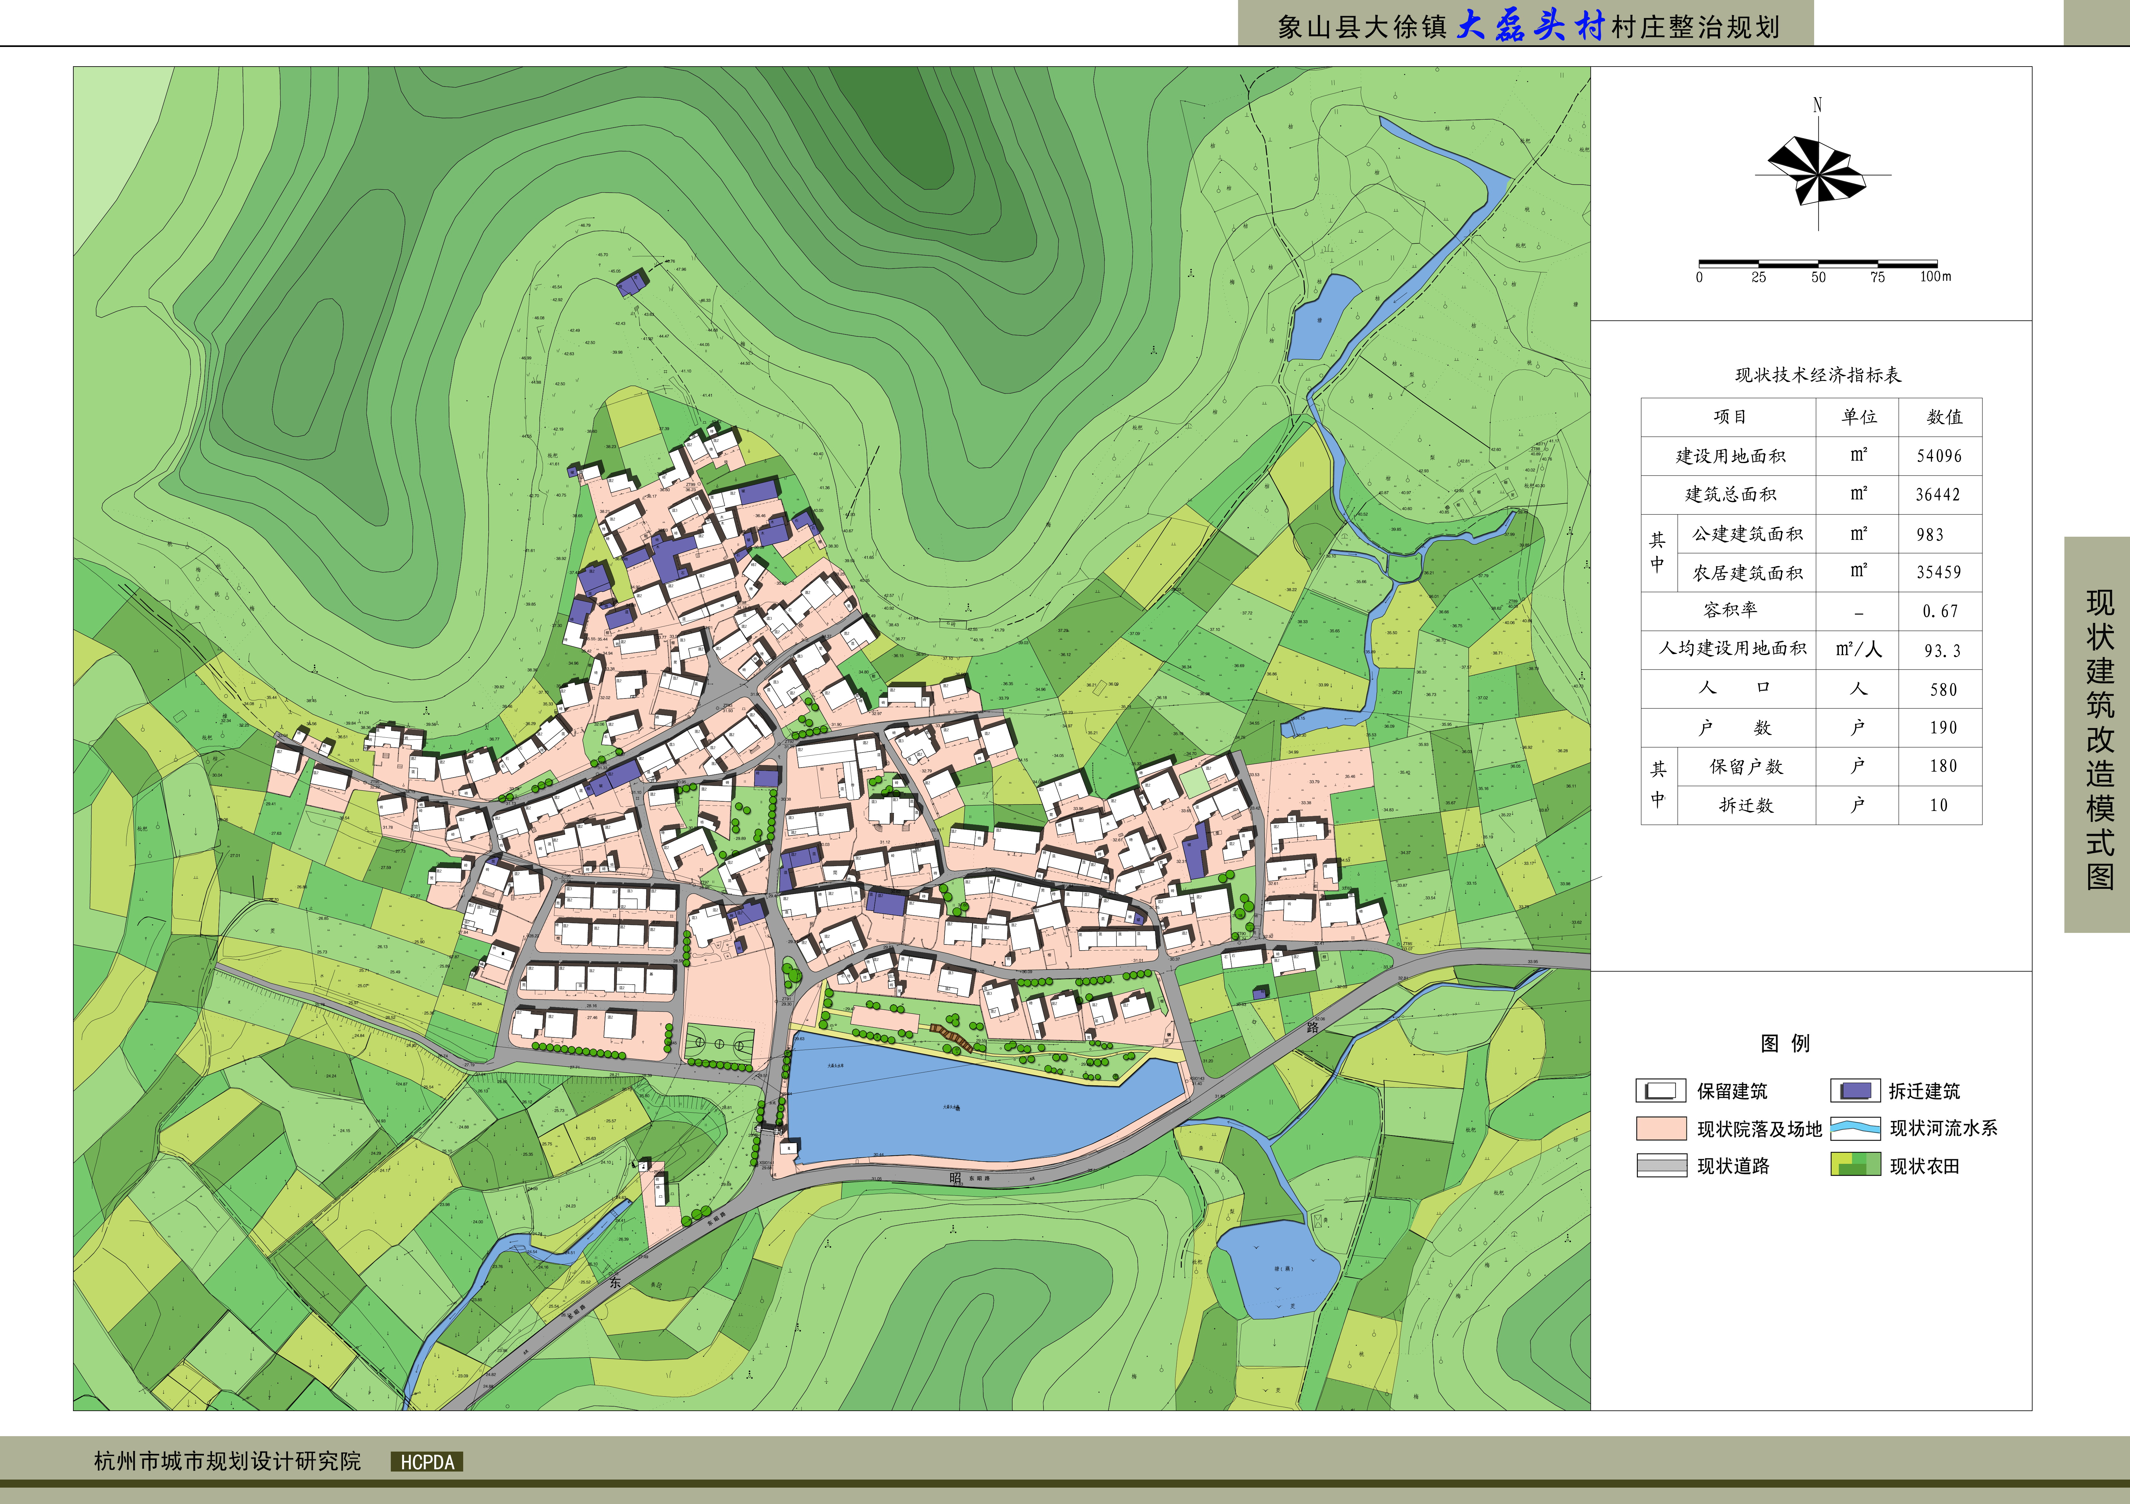Click the isolated purple building on hillside
The image size is (2130, 1504).
(633, 283)
